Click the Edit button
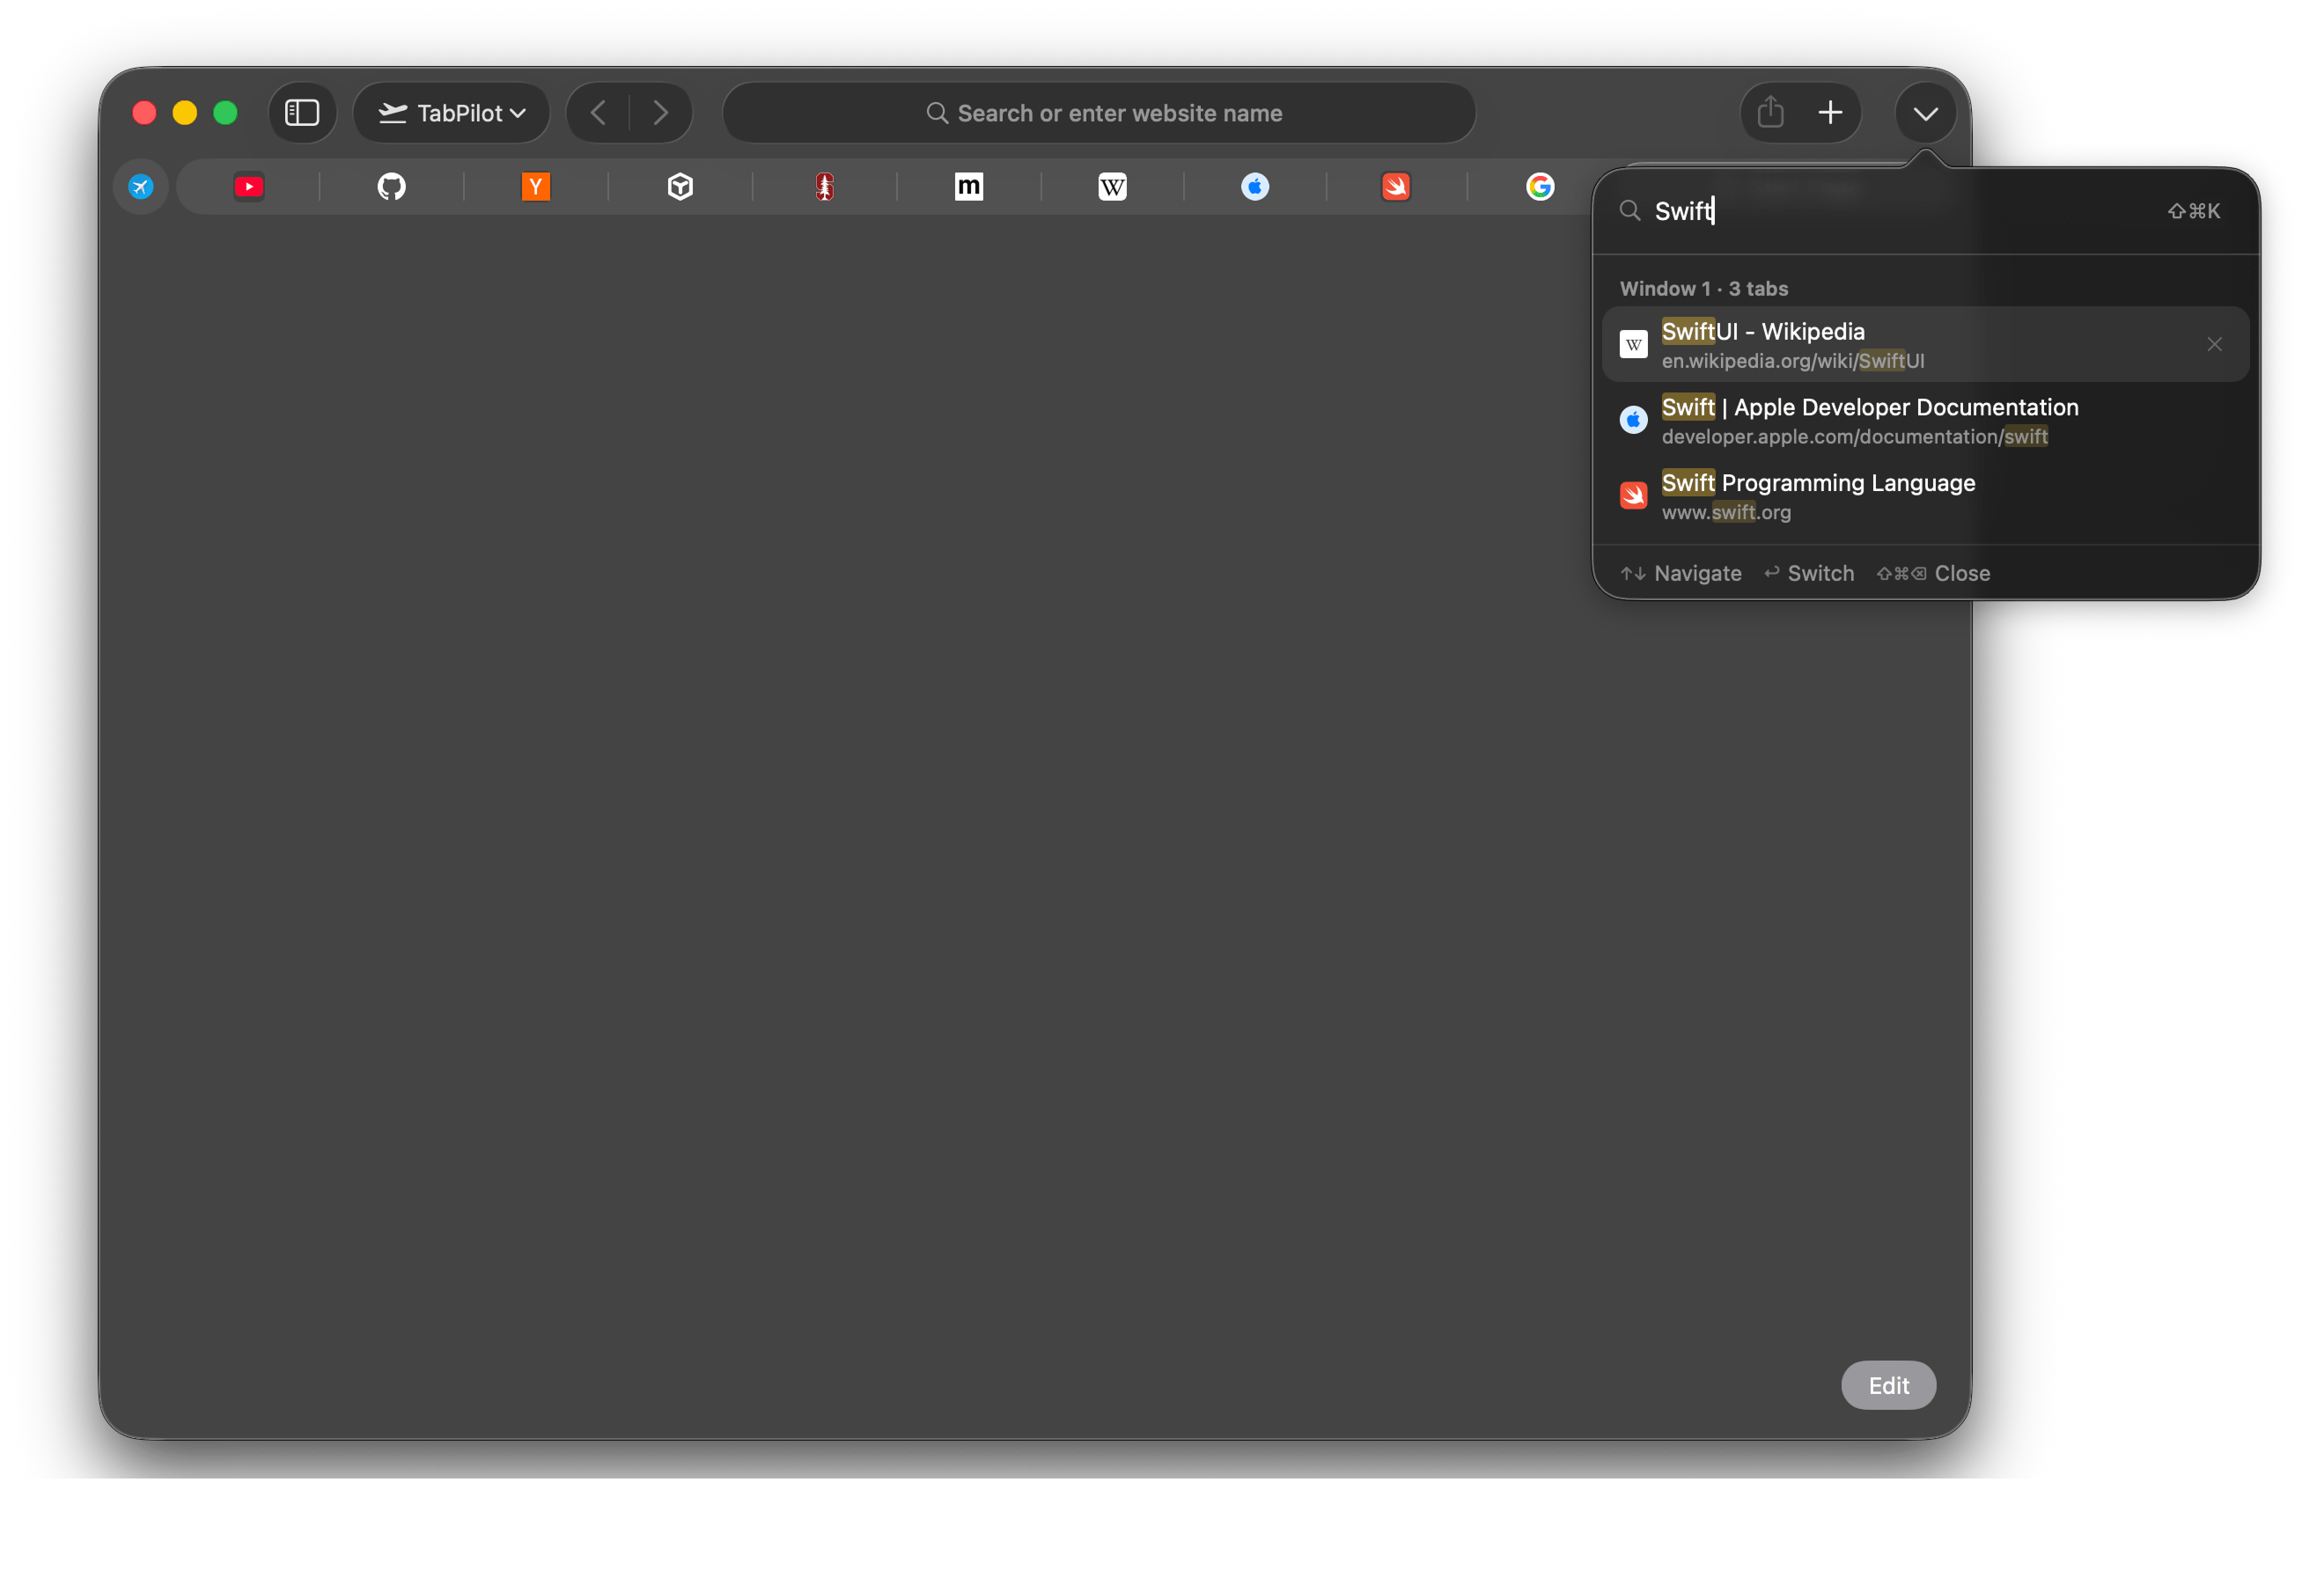This screenshot has width=2324, height=1570. tap(1888, 1385)
